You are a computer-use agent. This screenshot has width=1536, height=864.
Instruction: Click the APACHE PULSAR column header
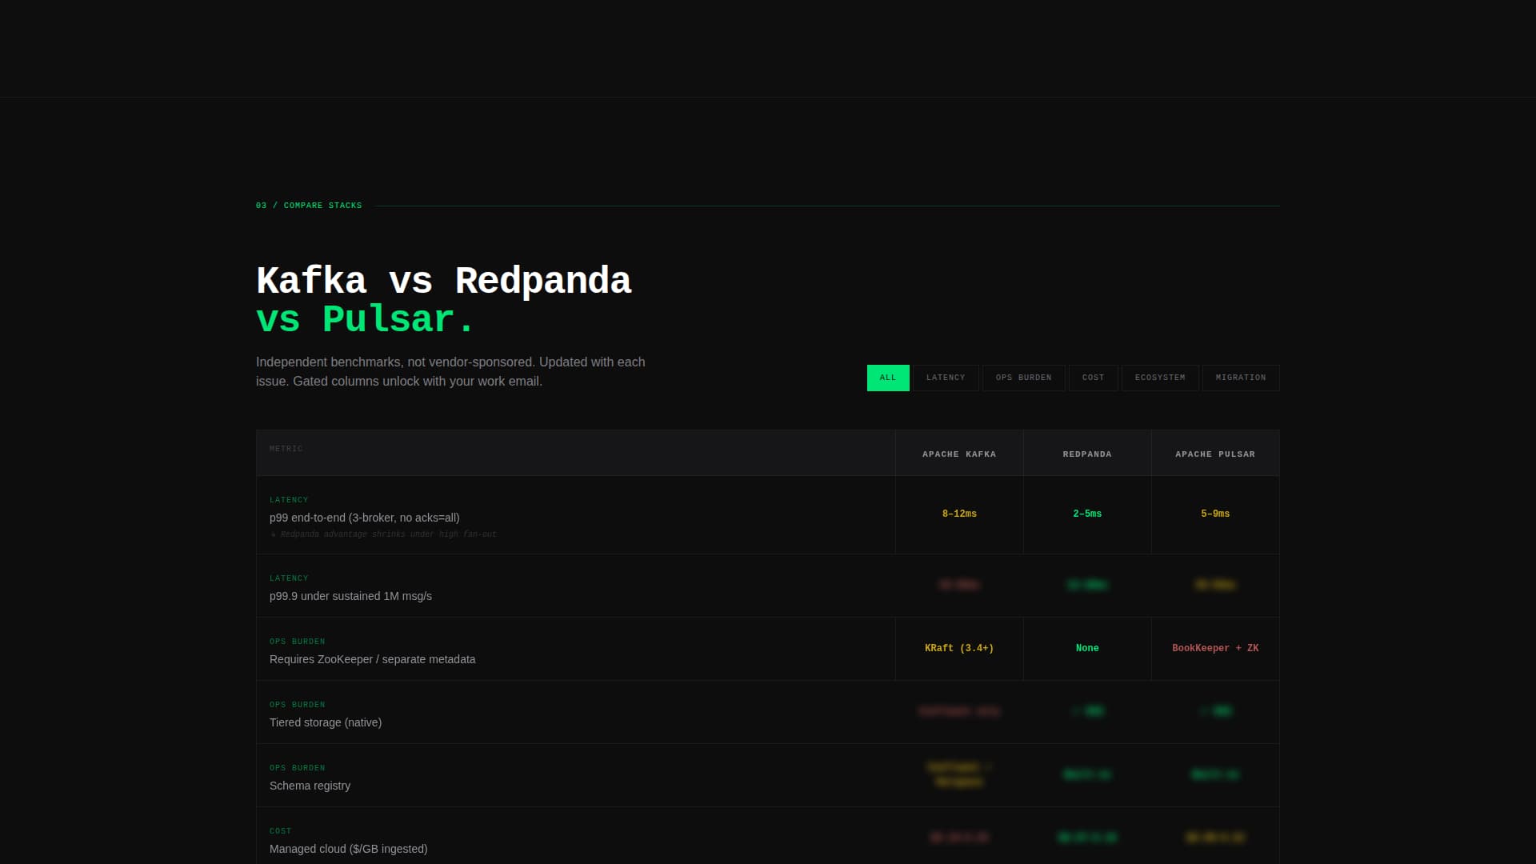tap(1215, 454)
